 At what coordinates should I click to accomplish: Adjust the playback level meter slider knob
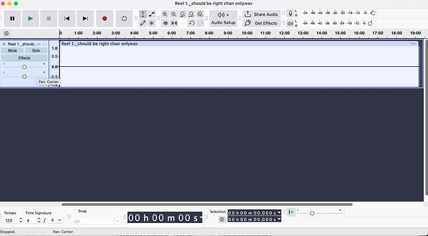click(370, 24)
